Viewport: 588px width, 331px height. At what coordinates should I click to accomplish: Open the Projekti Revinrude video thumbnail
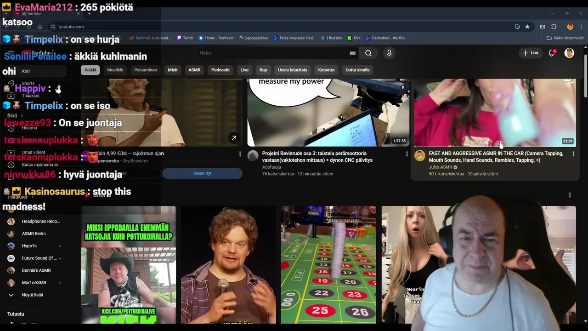328,112
